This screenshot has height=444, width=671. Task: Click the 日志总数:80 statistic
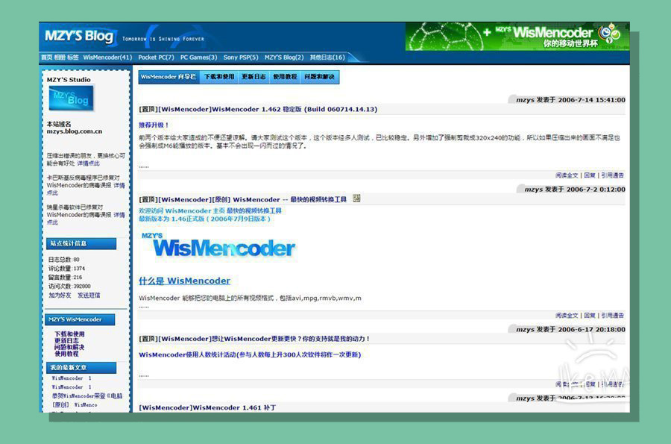coord(64,260)
